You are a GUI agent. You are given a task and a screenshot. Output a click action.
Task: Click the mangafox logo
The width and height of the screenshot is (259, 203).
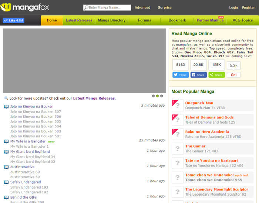coord(25,7)
